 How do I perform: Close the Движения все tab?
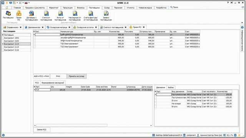tap(43, 27)
